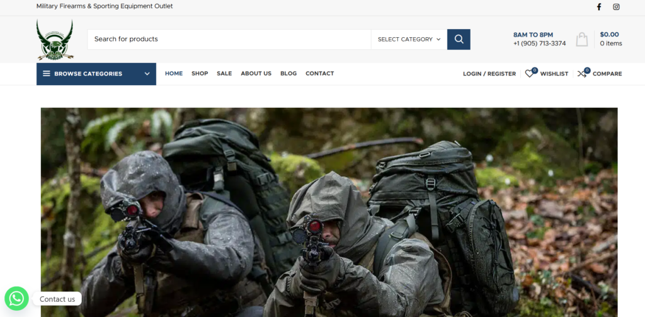Open WhatsApp chat bubble icon
Viewport: 645px width, 317px height.
coord(16,299)
